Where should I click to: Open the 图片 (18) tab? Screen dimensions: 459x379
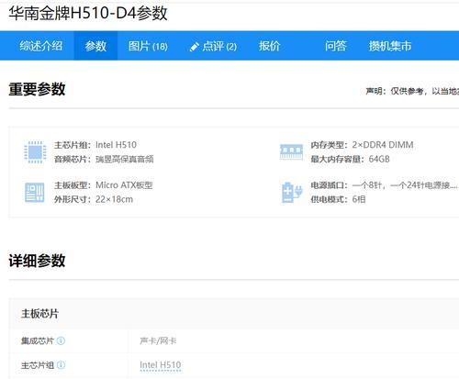click(148, 46)
